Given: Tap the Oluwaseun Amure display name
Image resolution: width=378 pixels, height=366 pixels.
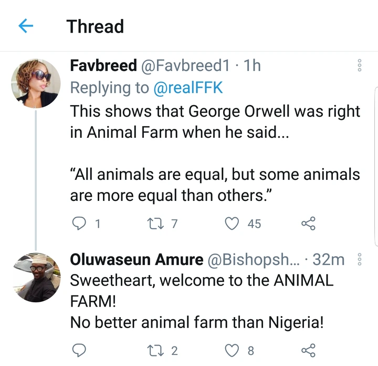Looking at the screenshot, I should [136, 259].
